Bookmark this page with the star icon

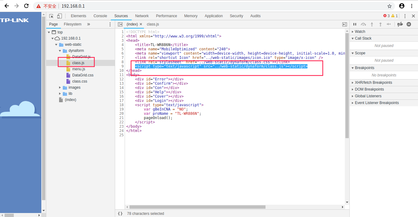[390, 6]
